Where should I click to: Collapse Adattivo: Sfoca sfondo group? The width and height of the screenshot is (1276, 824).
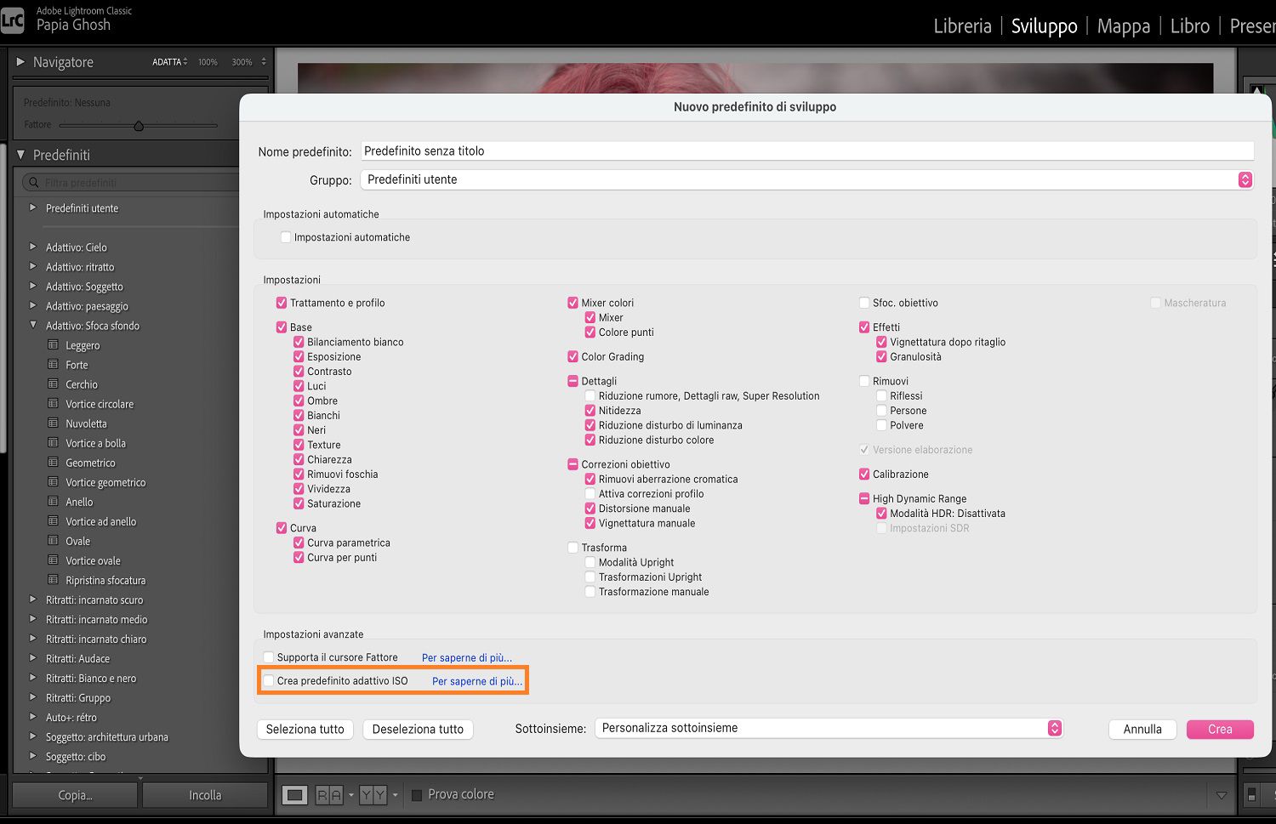coord(33,326)
